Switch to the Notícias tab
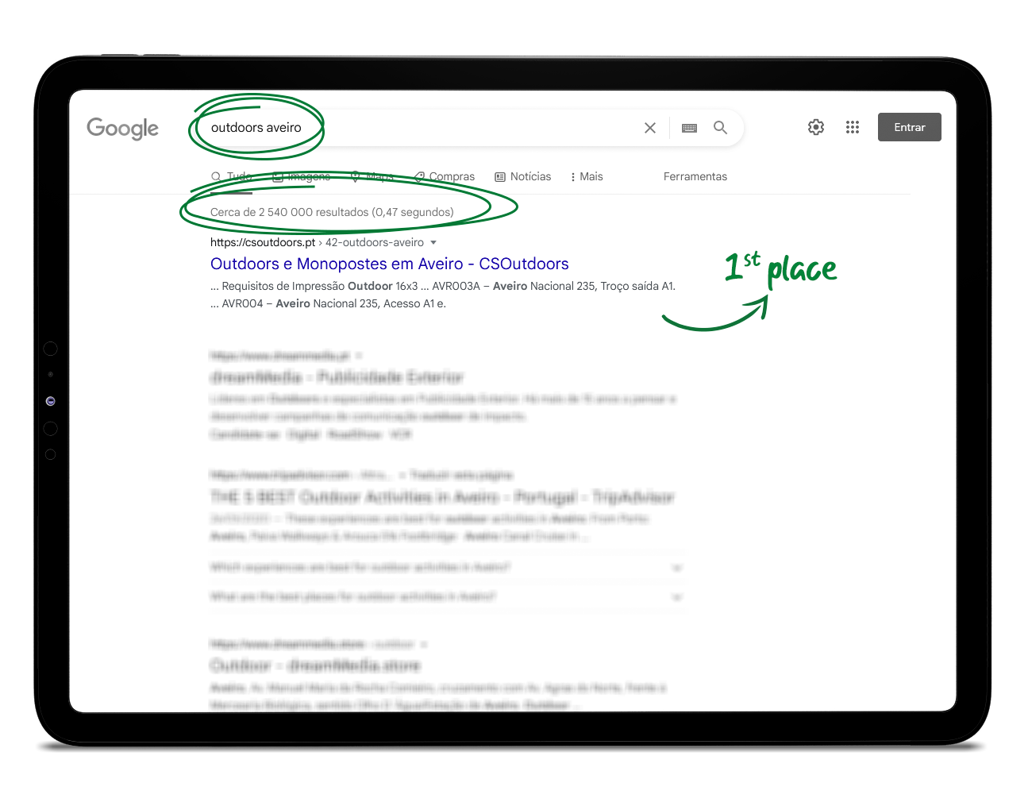The image size is (1032, 810). click(523, 176)
